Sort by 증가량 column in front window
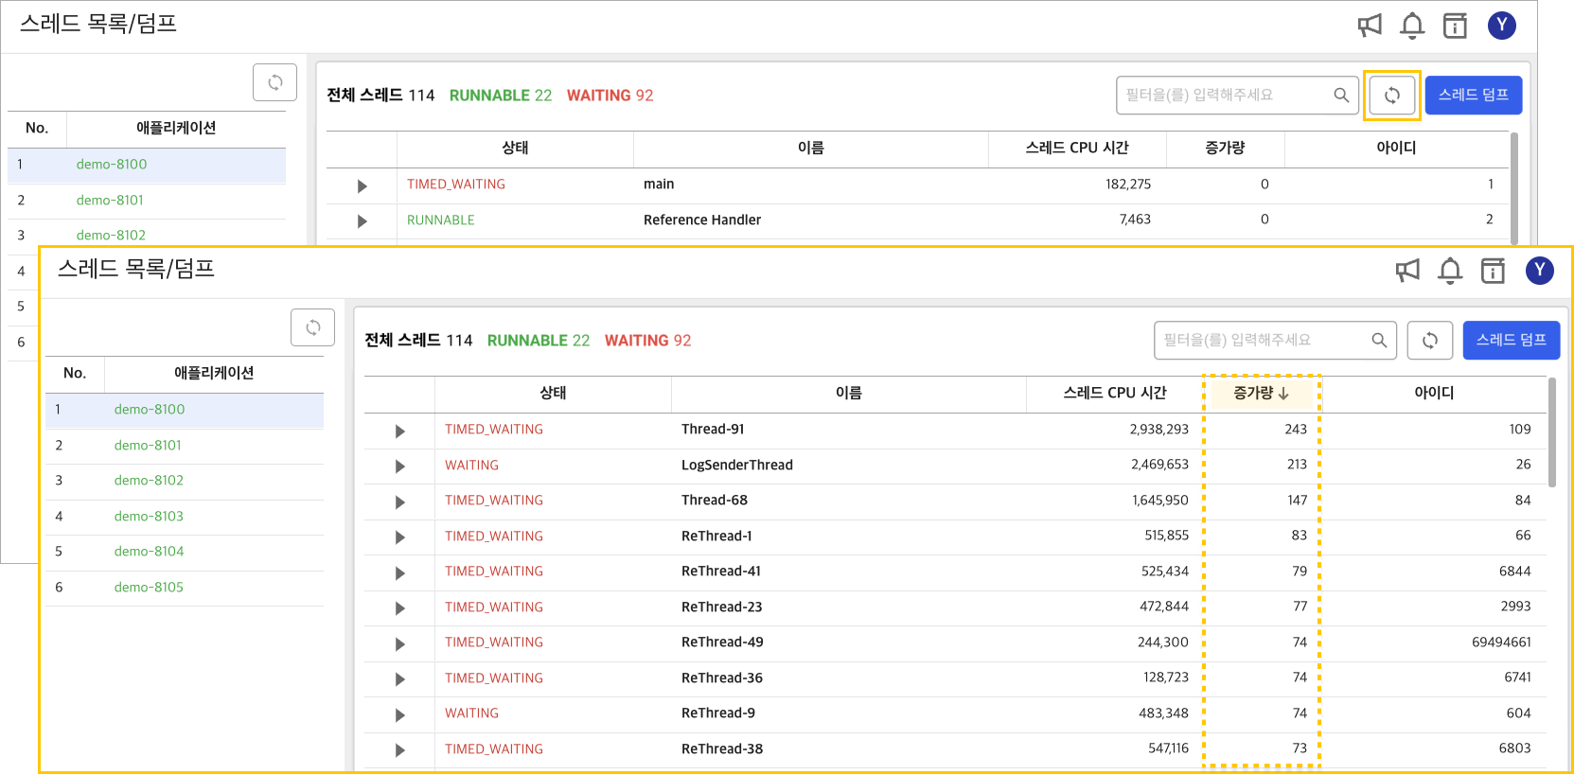Screen dimensions: 1574x775 tap(1261, 394)
